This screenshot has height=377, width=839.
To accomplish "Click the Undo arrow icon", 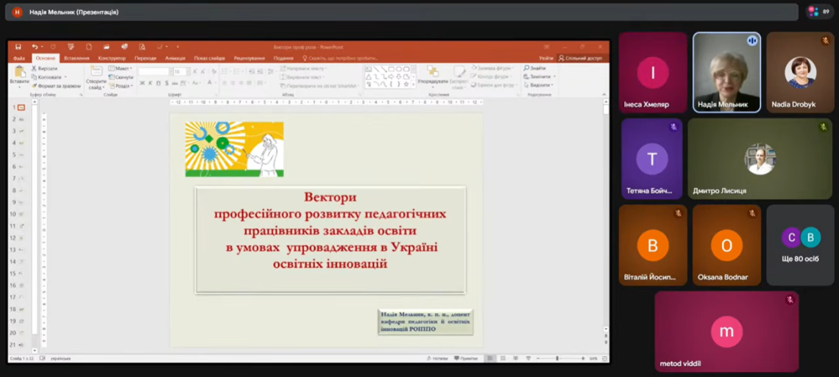I will pos(34,47).
